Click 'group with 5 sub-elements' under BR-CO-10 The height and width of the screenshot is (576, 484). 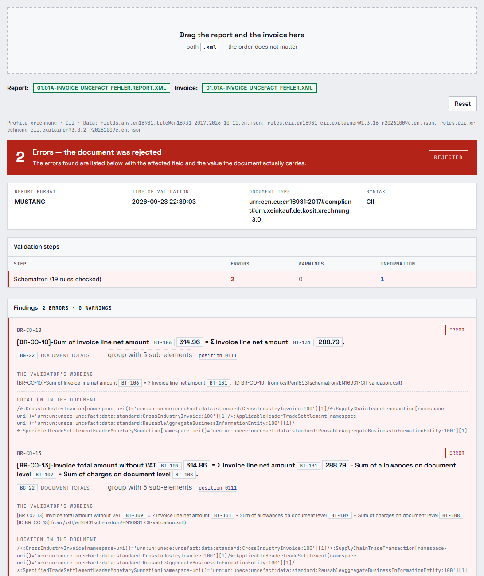click(150, 355)
